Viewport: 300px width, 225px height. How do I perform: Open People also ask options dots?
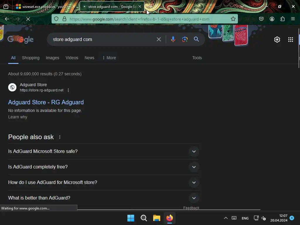60,137
